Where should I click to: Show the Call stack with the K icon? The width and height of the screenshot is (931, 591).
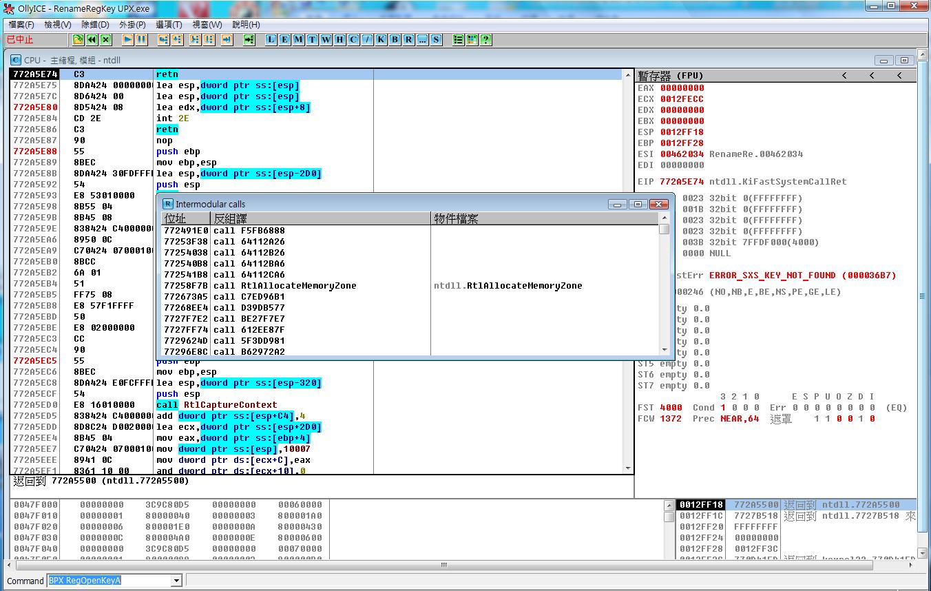[381, 40]
